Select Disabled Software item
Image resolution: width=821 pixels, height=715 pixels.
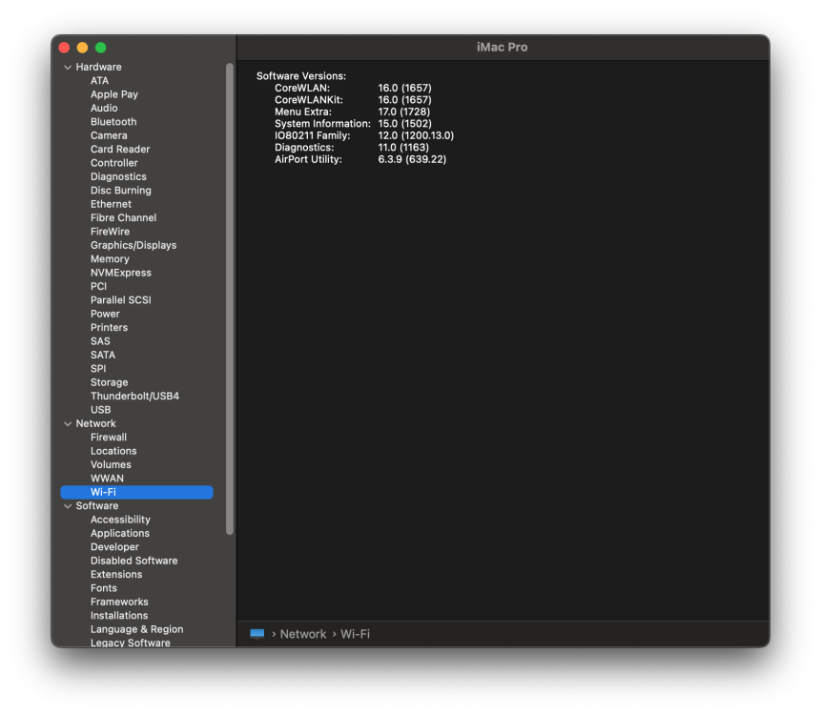pos(134,561)
